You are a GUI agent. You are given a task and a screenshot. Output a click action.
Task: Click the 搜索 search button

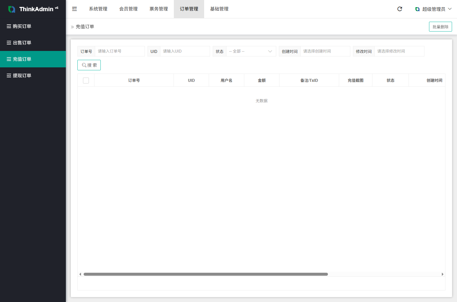(89, 65)
